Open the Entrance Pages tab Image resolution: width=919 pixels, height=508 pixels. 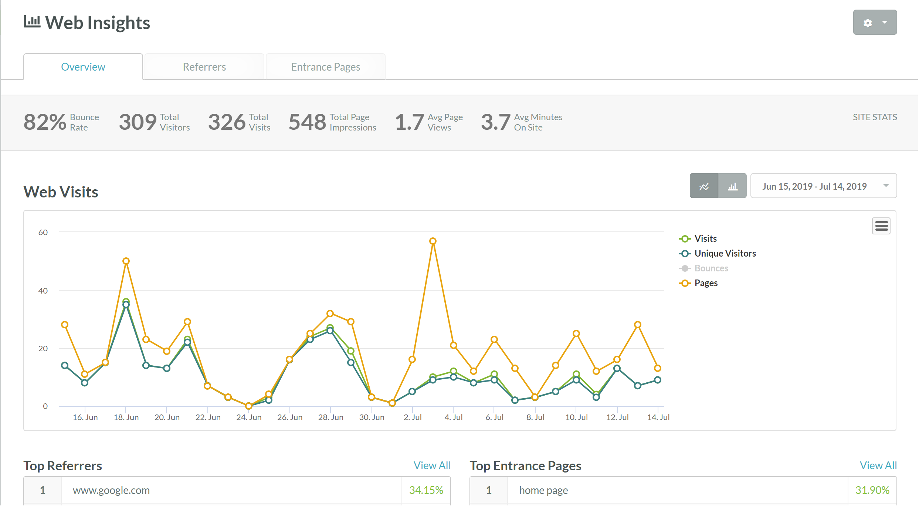325,67
